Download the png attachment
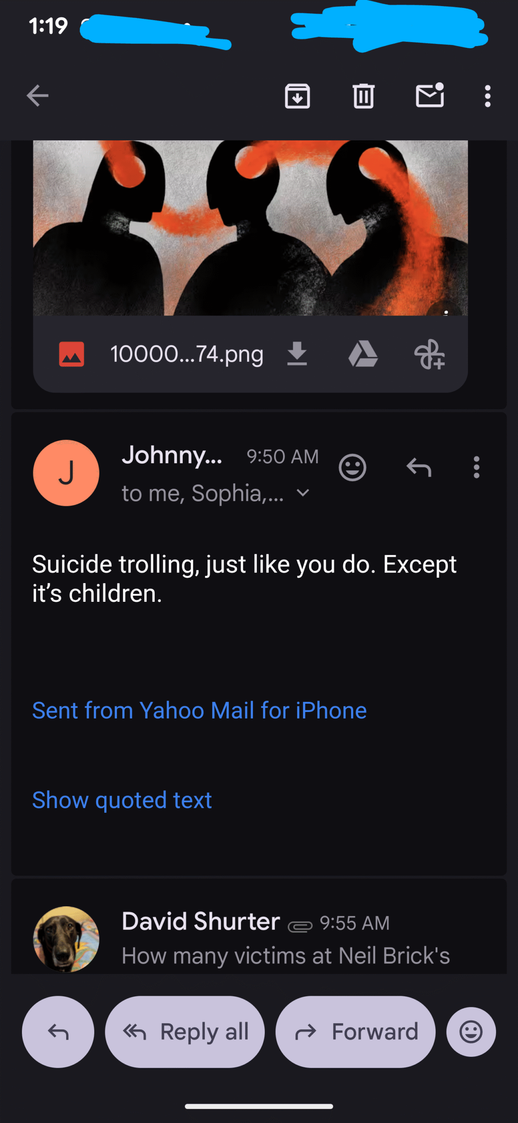The width and height of the screenshot is (518, 1123). [x=297, y=354]
